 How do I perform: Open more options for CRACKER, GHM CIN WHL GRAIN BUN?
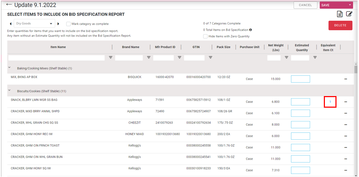346,159
